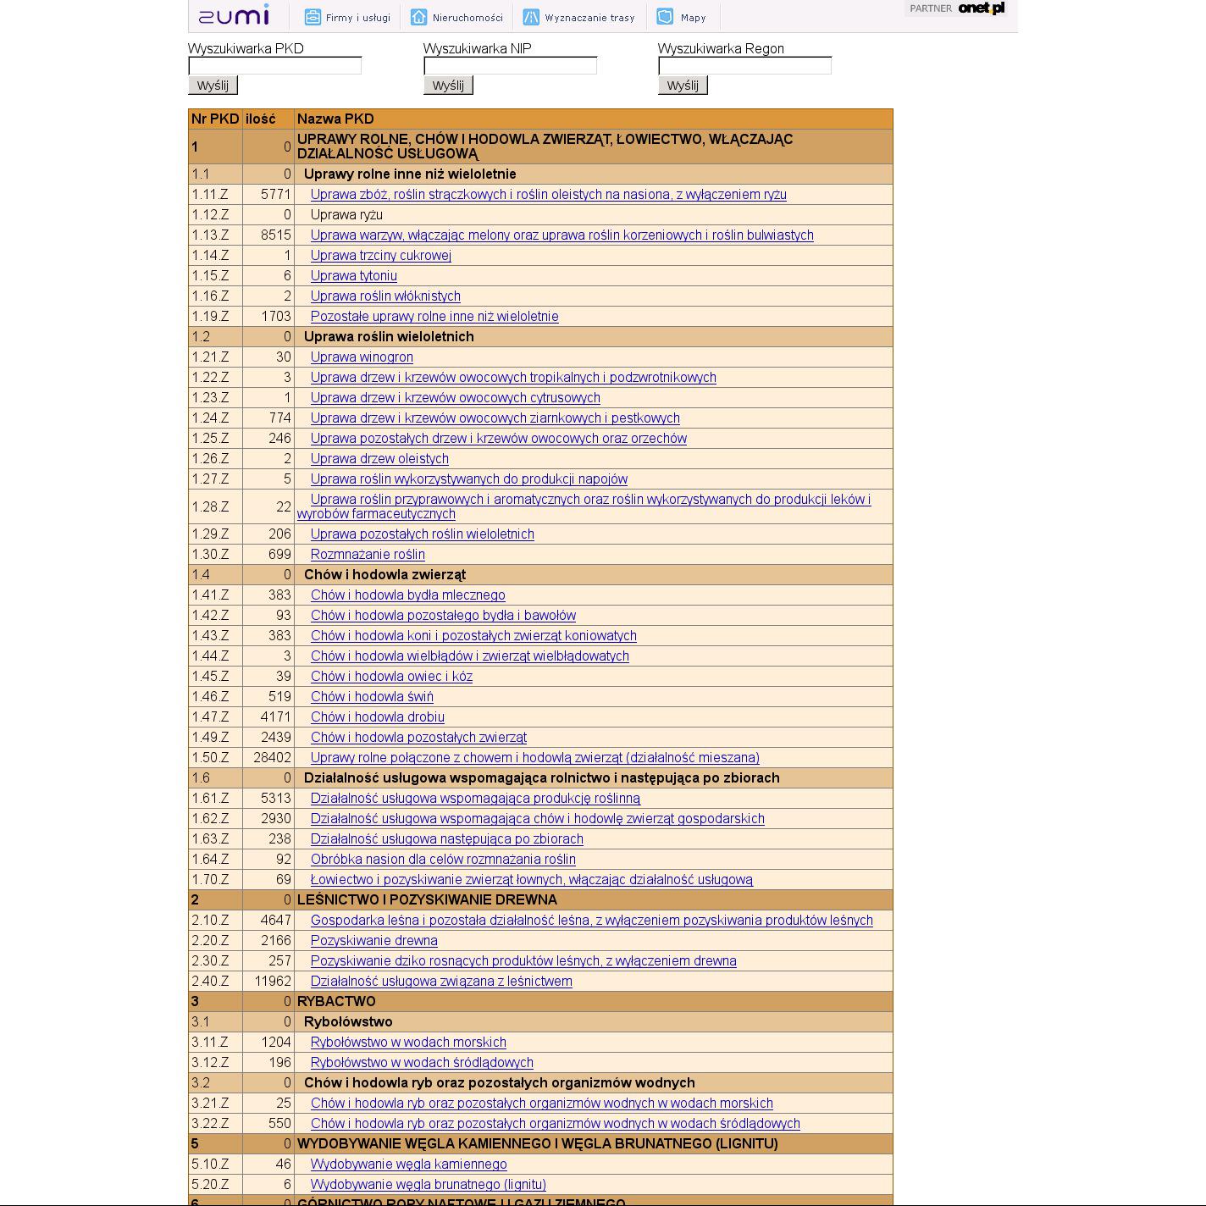1206x1206 pixels.
Task: Open the Chów i hodowla drobiu link
Action: [377, 716]
